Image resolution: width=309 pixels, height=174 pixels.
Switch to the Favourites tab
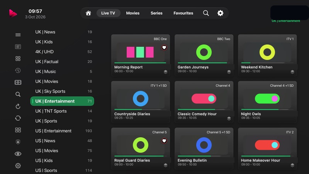(x=183, y=13)
